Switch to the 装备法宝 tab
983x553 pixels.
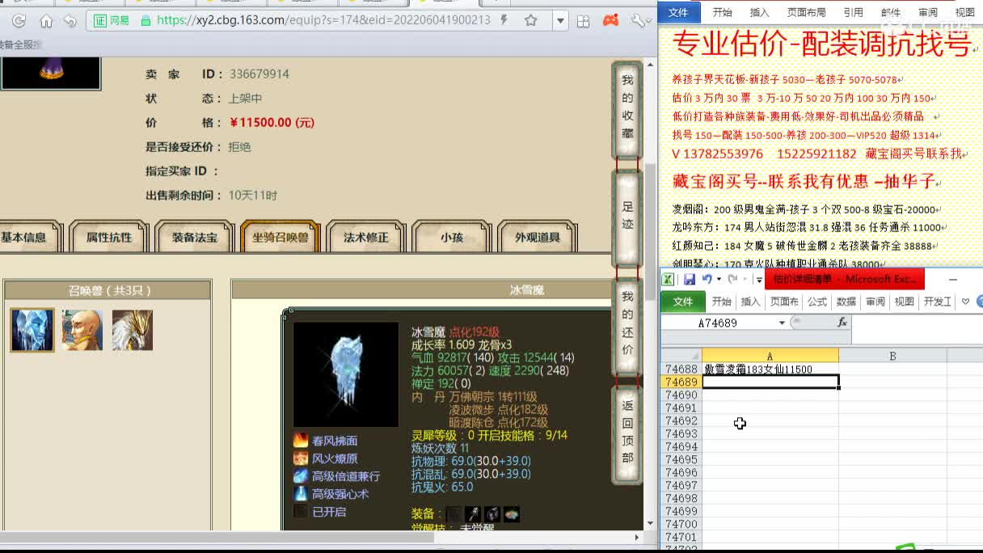pos(195,237)
